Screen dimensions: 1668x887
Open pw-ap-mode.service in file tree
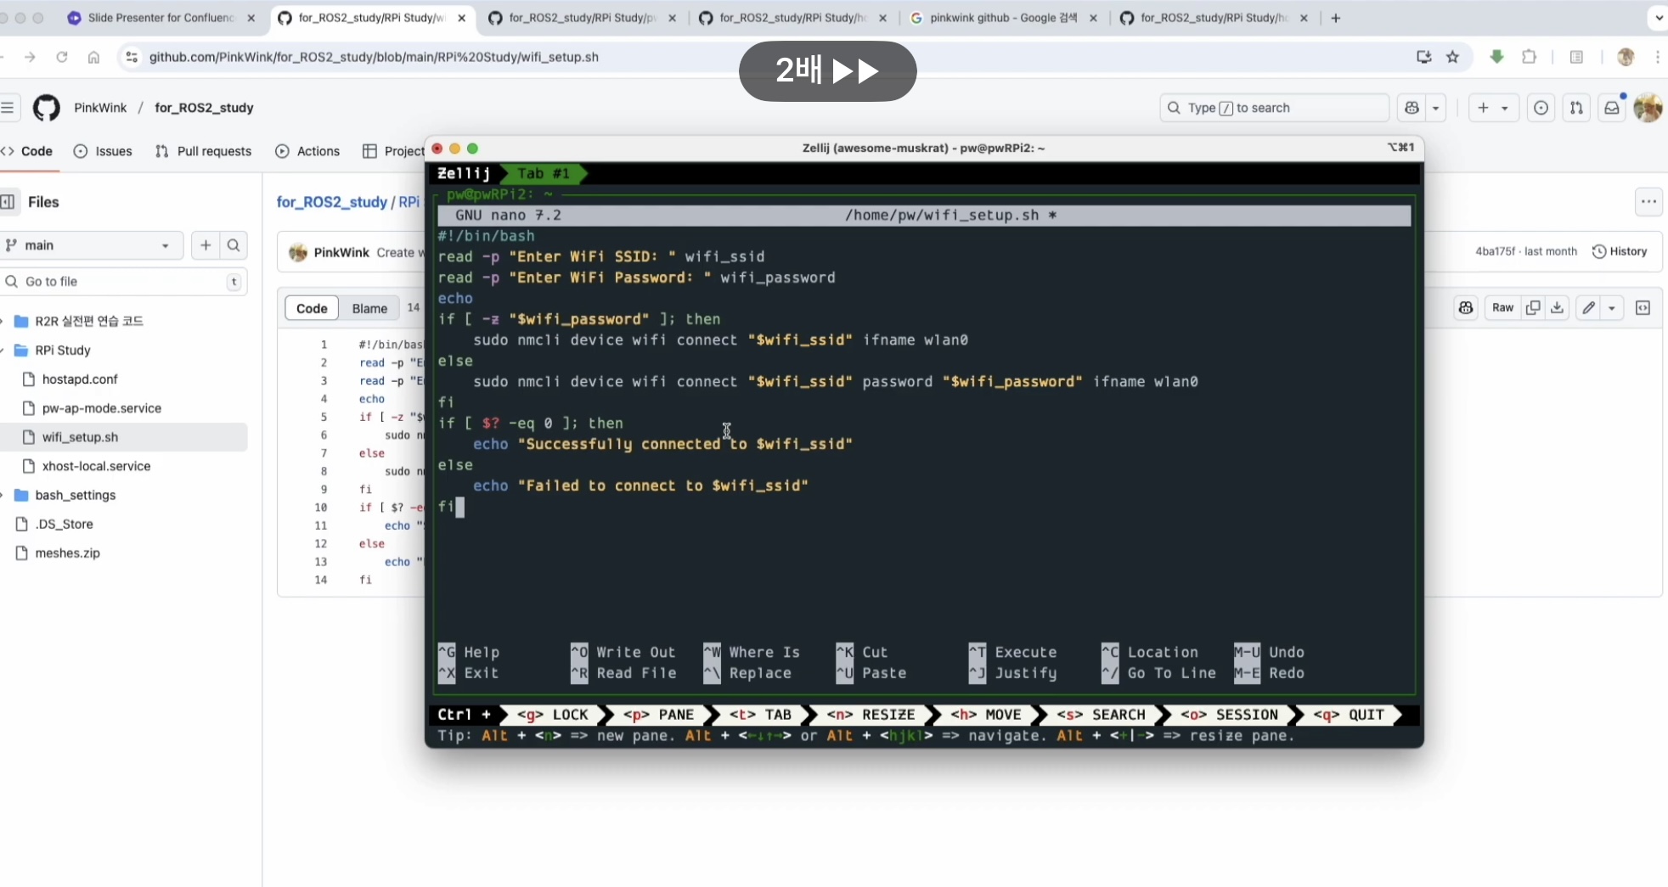tap(101, 408)
